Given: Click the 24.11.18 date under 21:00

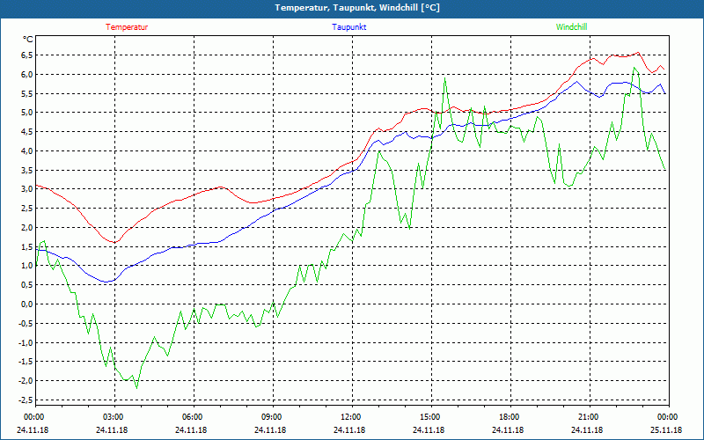Looking at the screenshot, I should pos(587,429).
